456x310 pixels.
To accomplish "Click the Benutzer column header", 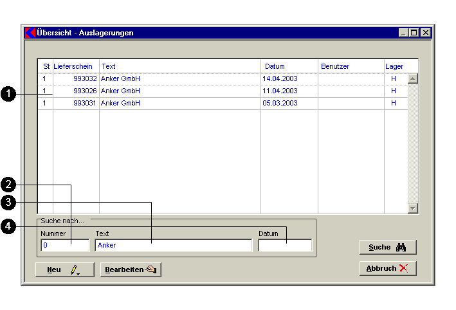I will [x=335, y=66].
